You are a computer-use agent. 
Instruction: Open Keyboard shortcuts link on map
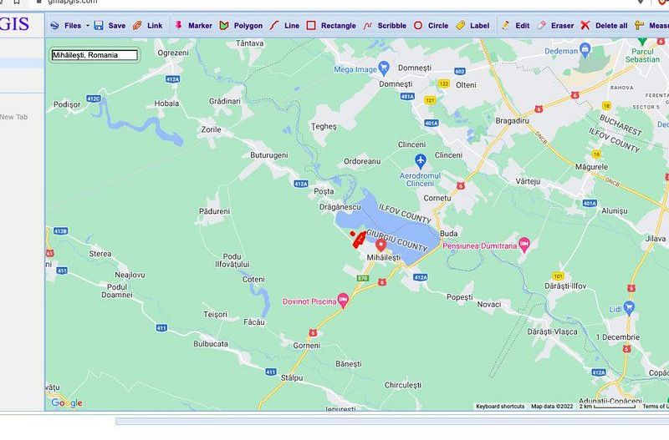500,407
